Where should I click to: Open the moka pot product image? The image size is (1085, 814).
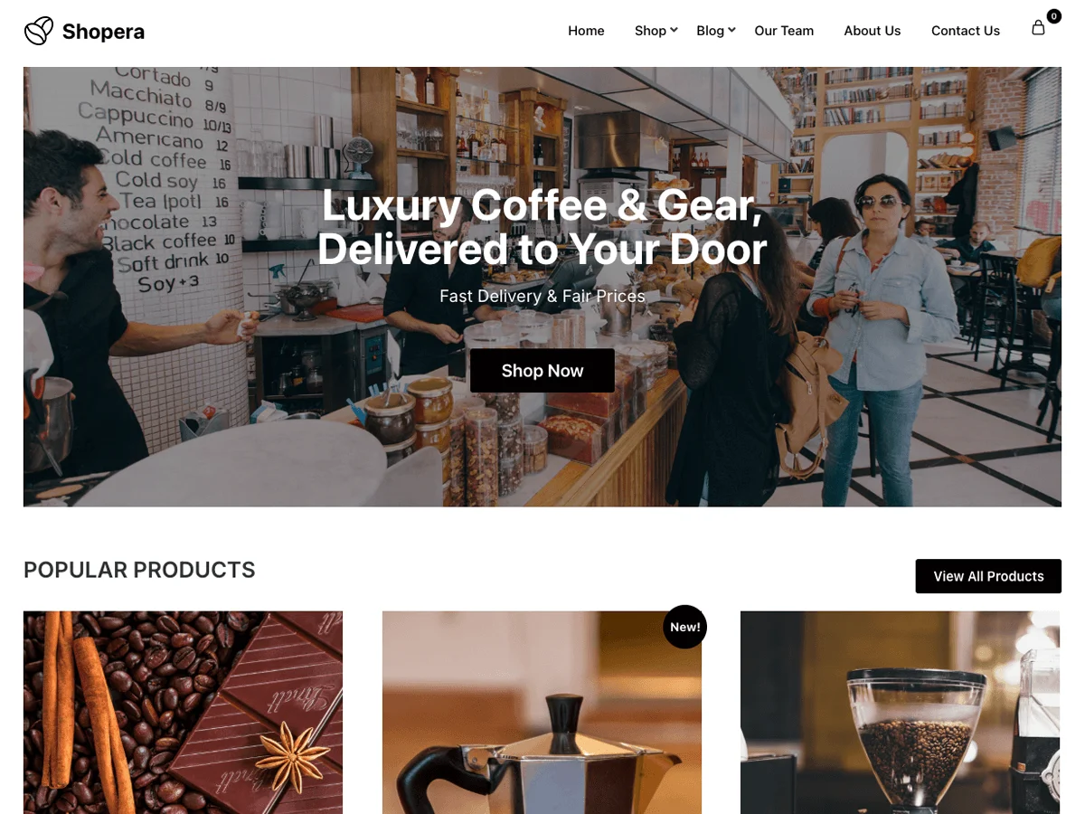(x=542, y=713)
